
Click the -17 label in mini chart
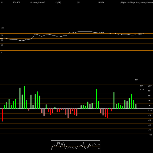pos(99,149)
